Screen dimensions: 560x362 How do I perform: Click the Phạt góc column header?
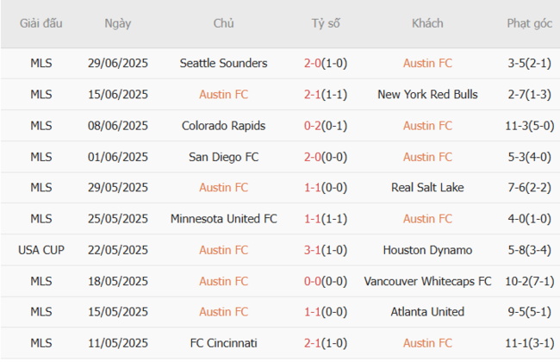[x=530, y=23]
